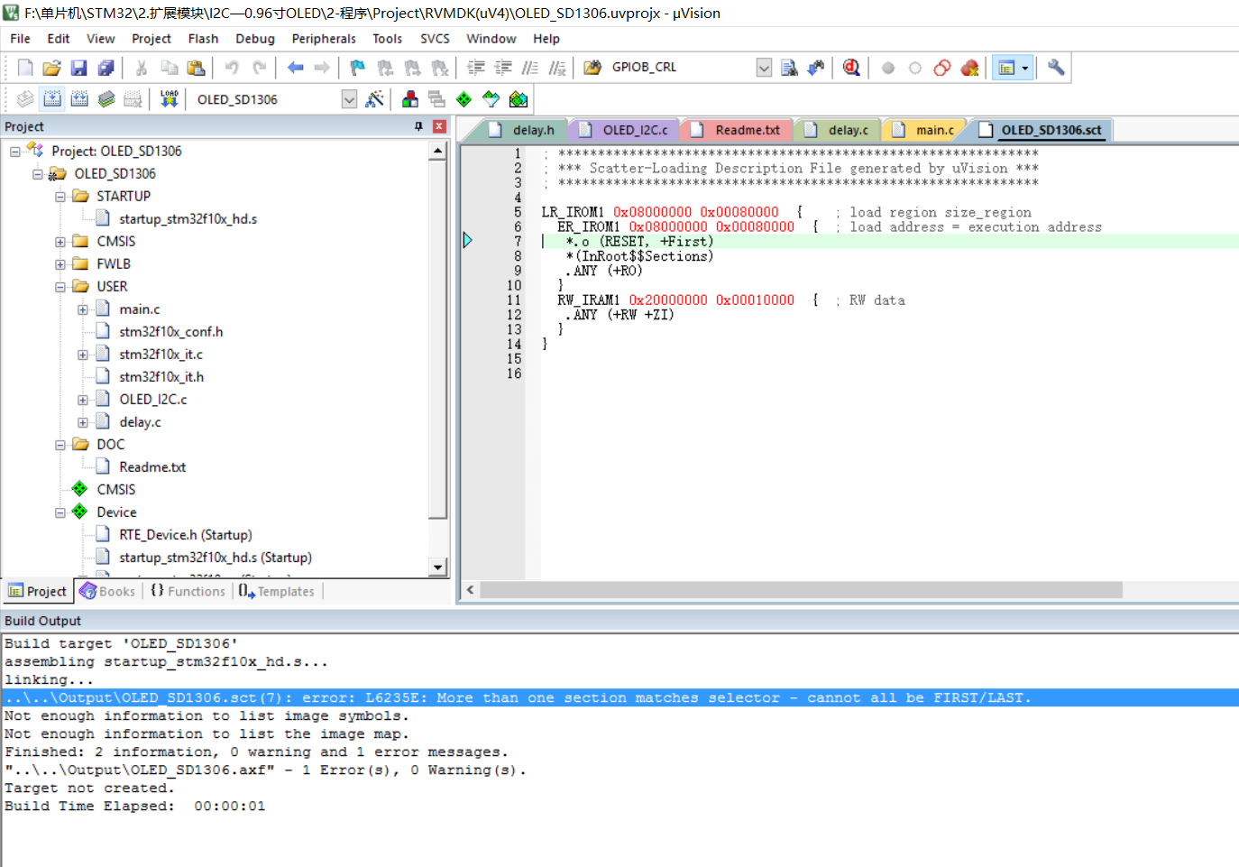Screen dimensions: 1239x867
Task: Toggle the bookmark flag icon
Action: pyautogui.click(x=357, y=68)
